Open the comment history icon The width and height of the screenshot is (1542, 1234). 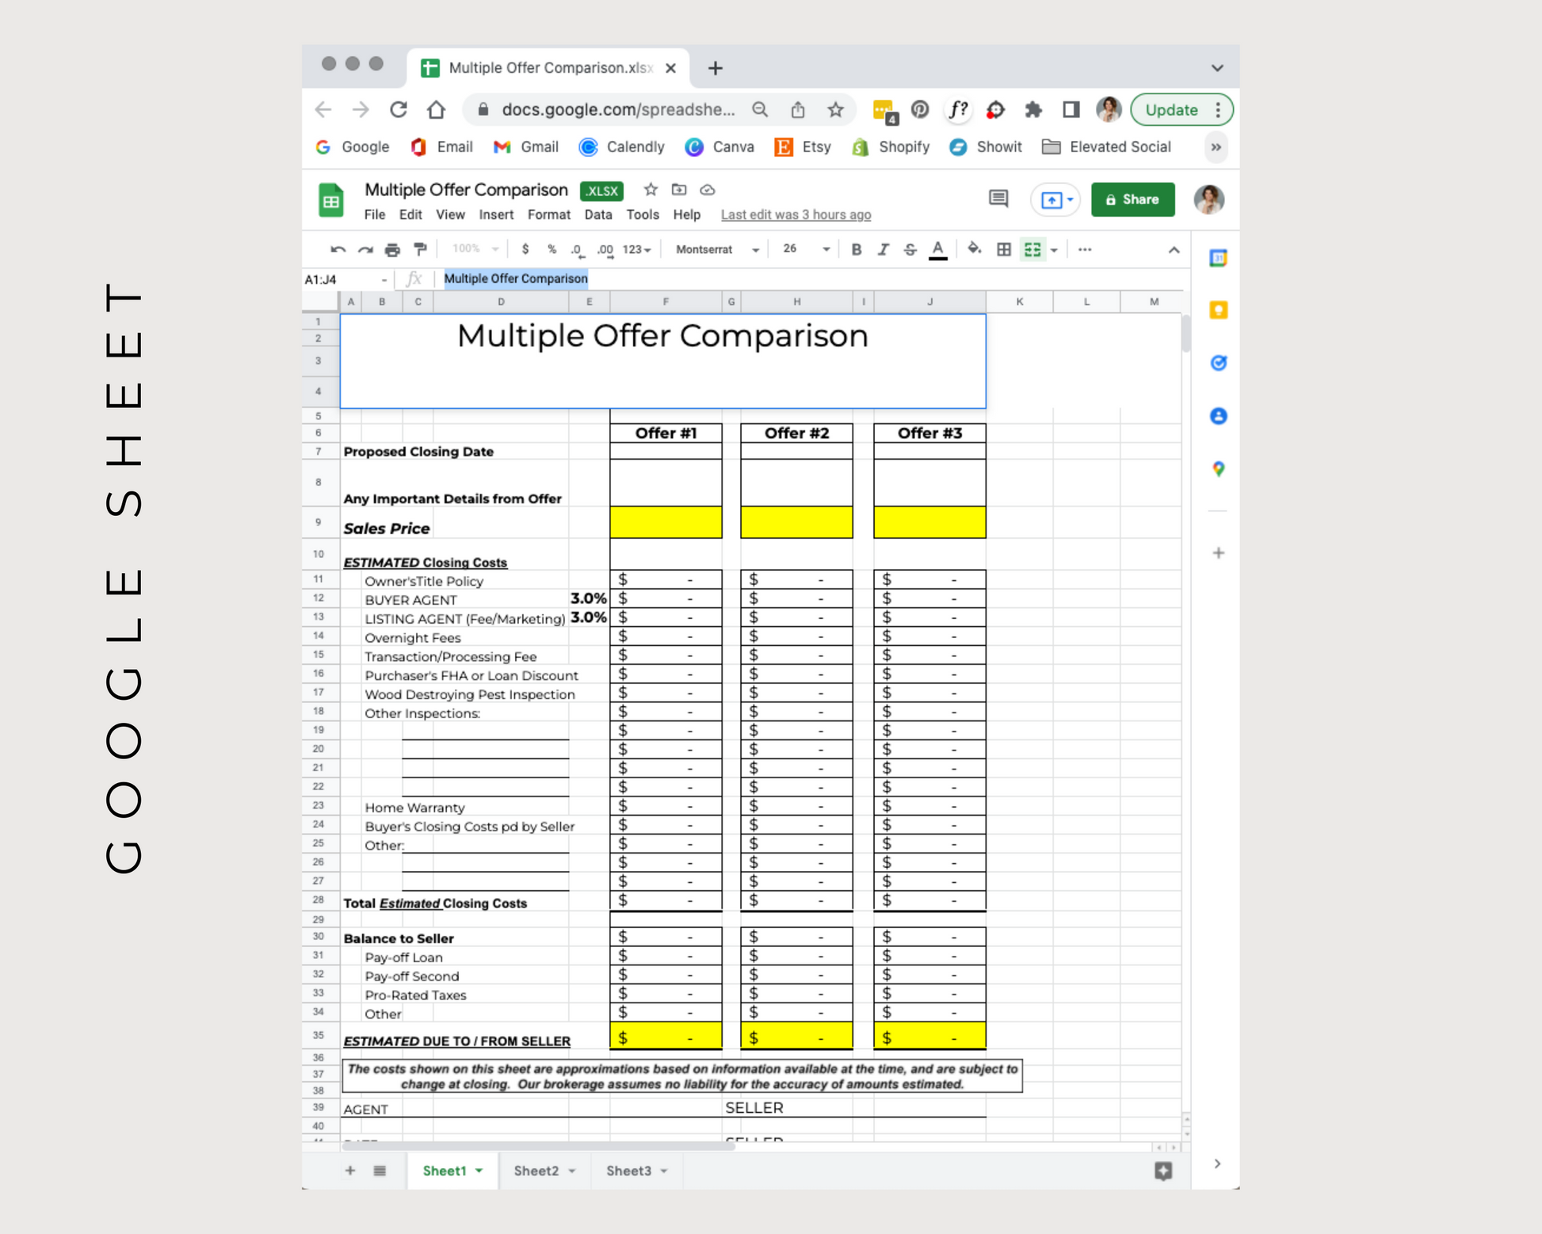(x=998, y=199)
